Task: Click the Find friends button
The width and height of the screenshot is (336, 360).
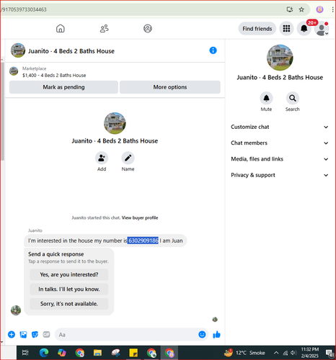Action: 257,29
